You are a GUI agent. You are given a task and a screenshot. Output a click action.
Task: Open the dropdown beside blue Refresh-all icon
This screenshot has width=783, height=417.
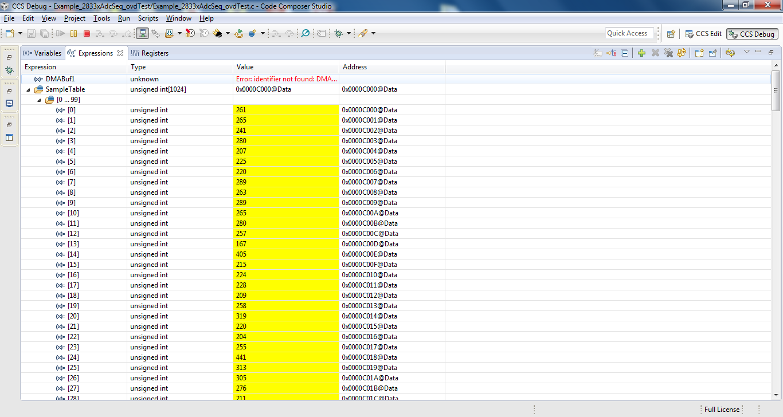coord(263,34)
